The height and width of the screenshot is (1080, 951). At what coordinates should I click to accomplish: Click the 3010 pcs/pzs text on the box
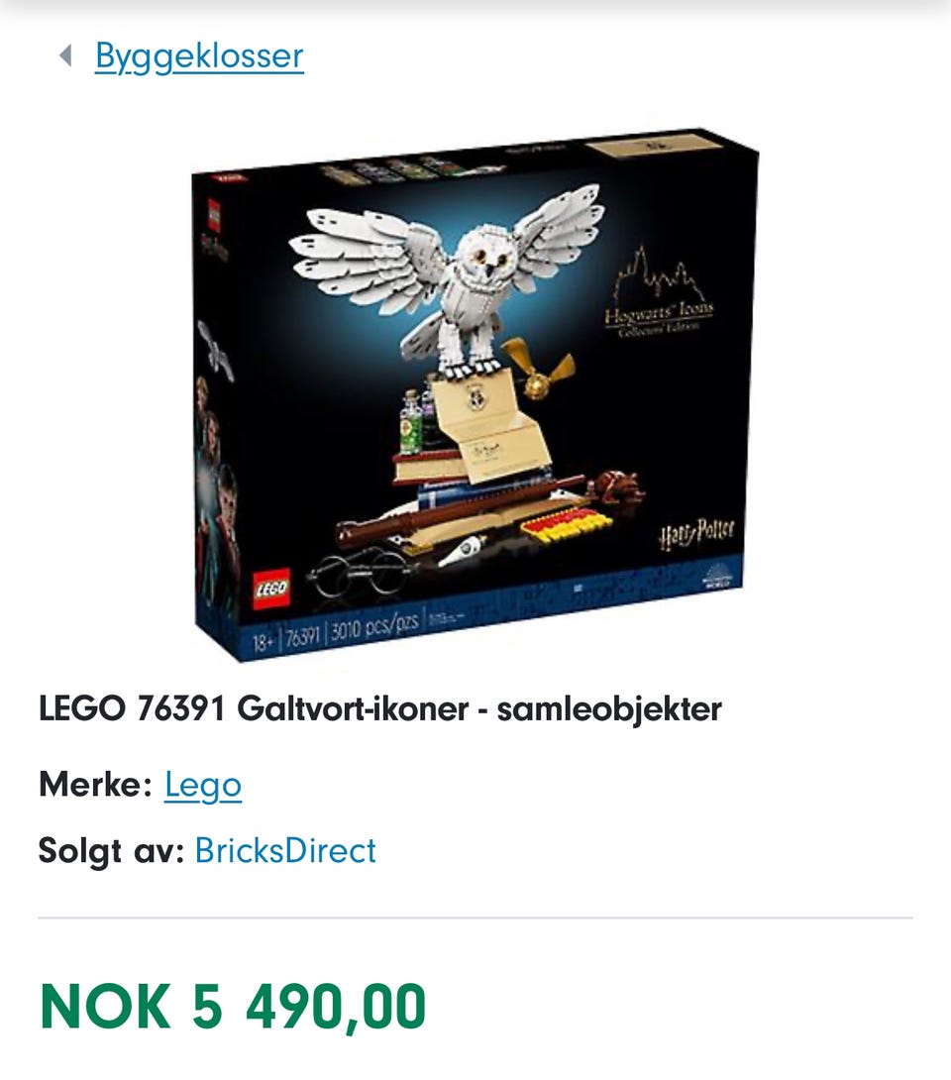tap(373, 627)
